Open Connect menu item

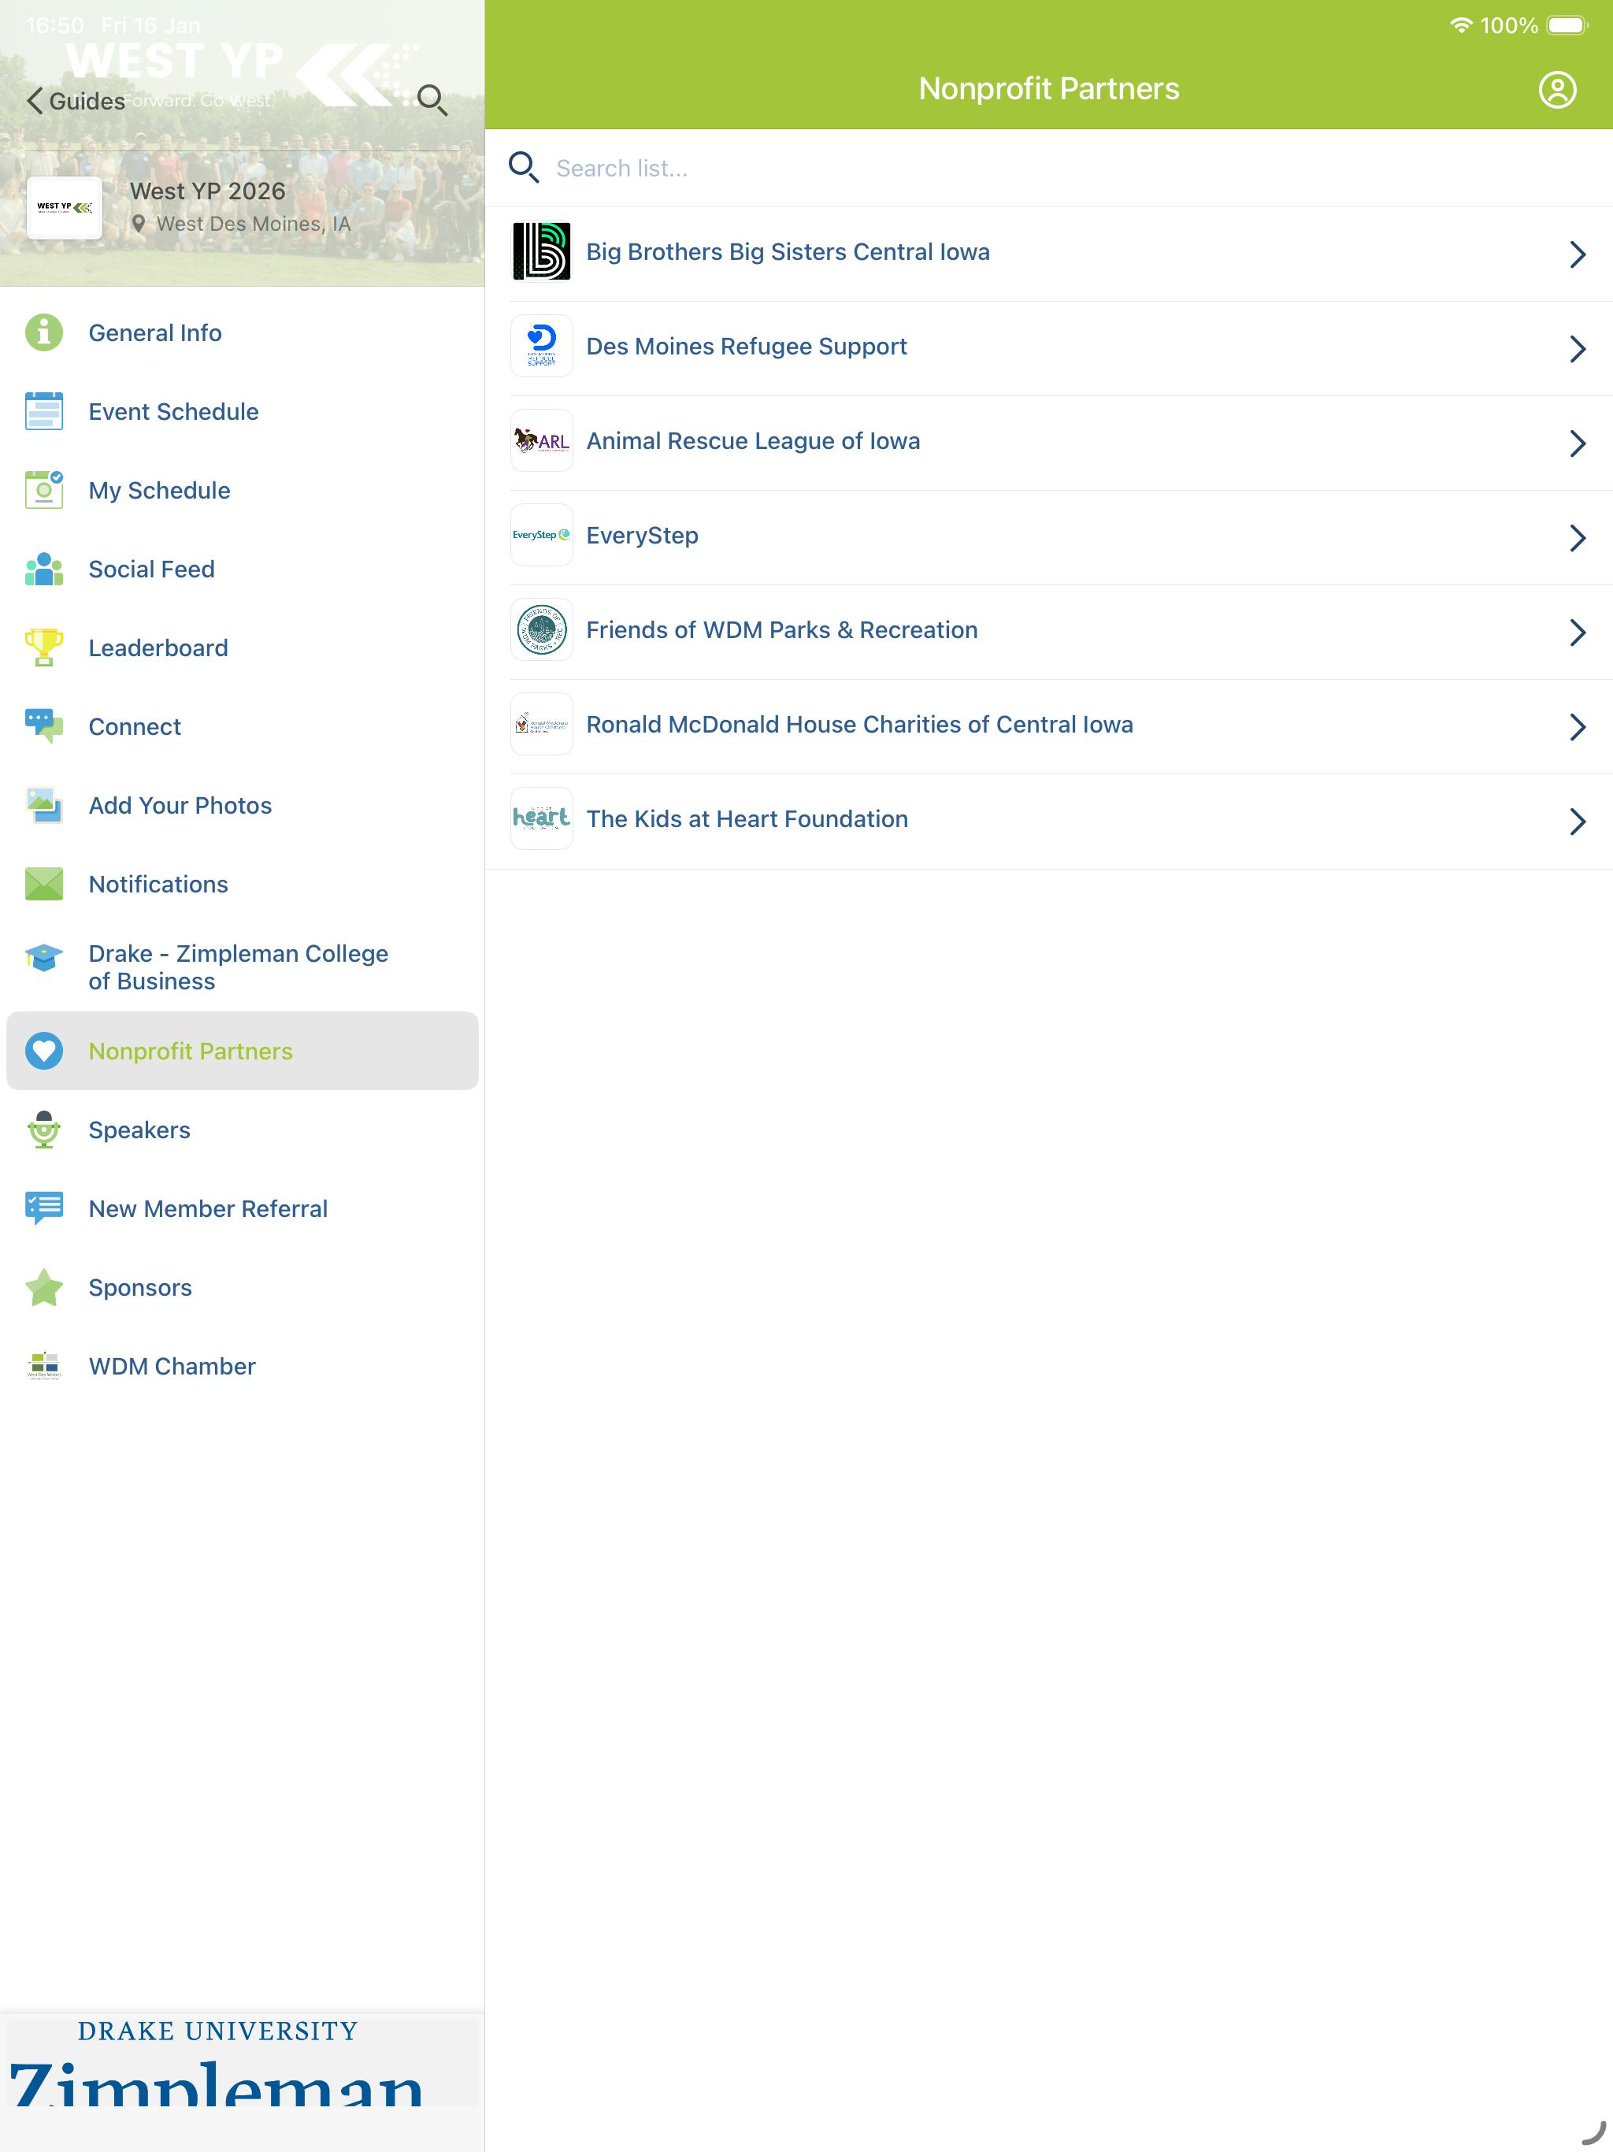pyautogui.click(x=243, y=727)
